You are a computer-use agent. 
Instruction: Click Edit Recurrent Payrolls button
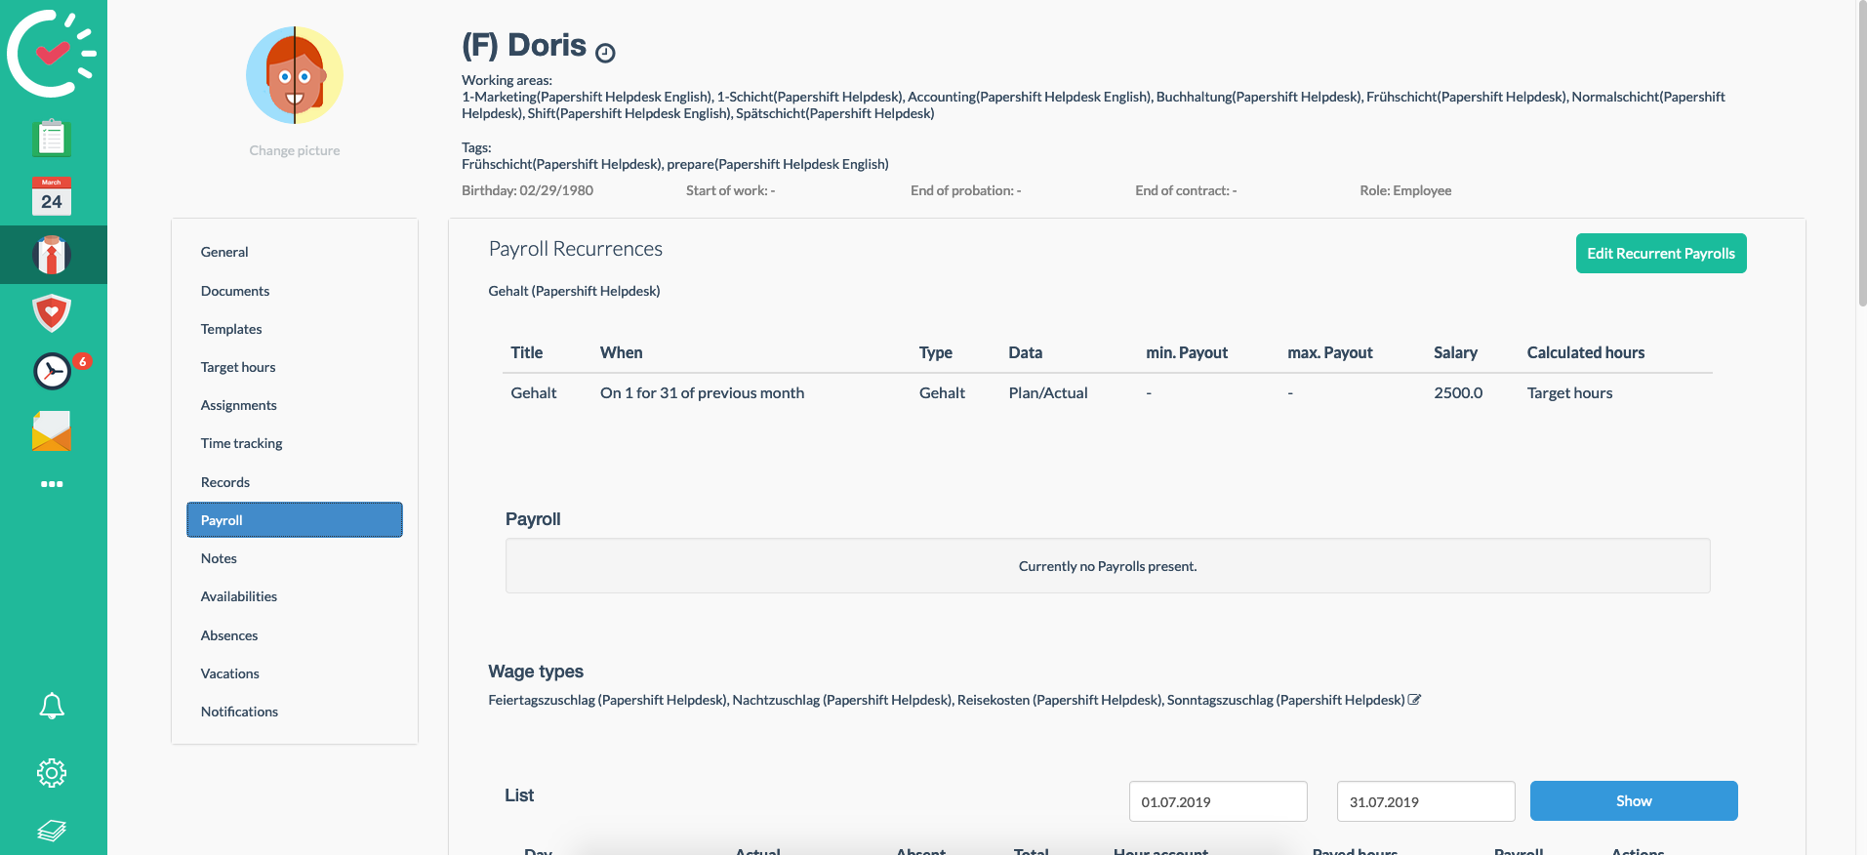[1661, 254]
